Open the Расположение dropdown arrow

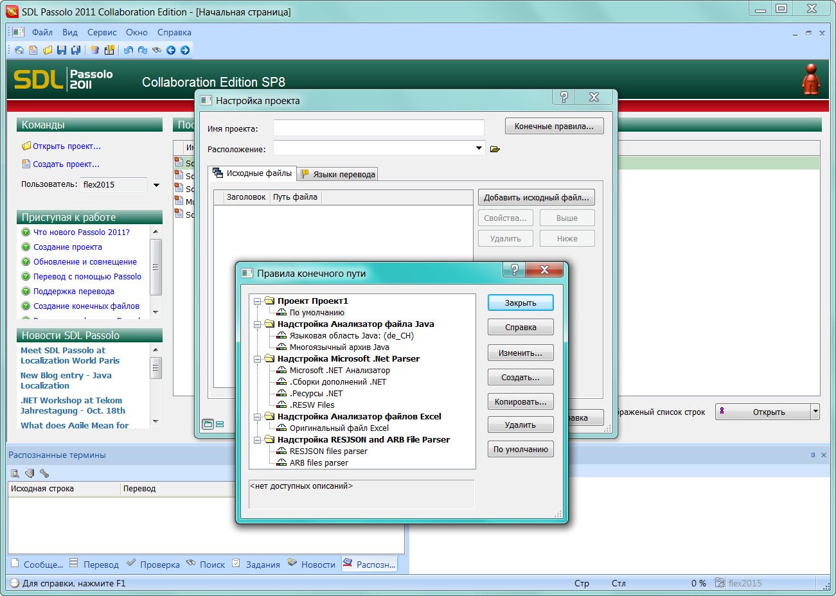click(479, 148)
